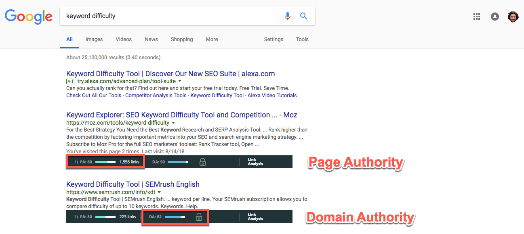Open the More search category menu
The image size is (524, 234).
coord(212,40)
